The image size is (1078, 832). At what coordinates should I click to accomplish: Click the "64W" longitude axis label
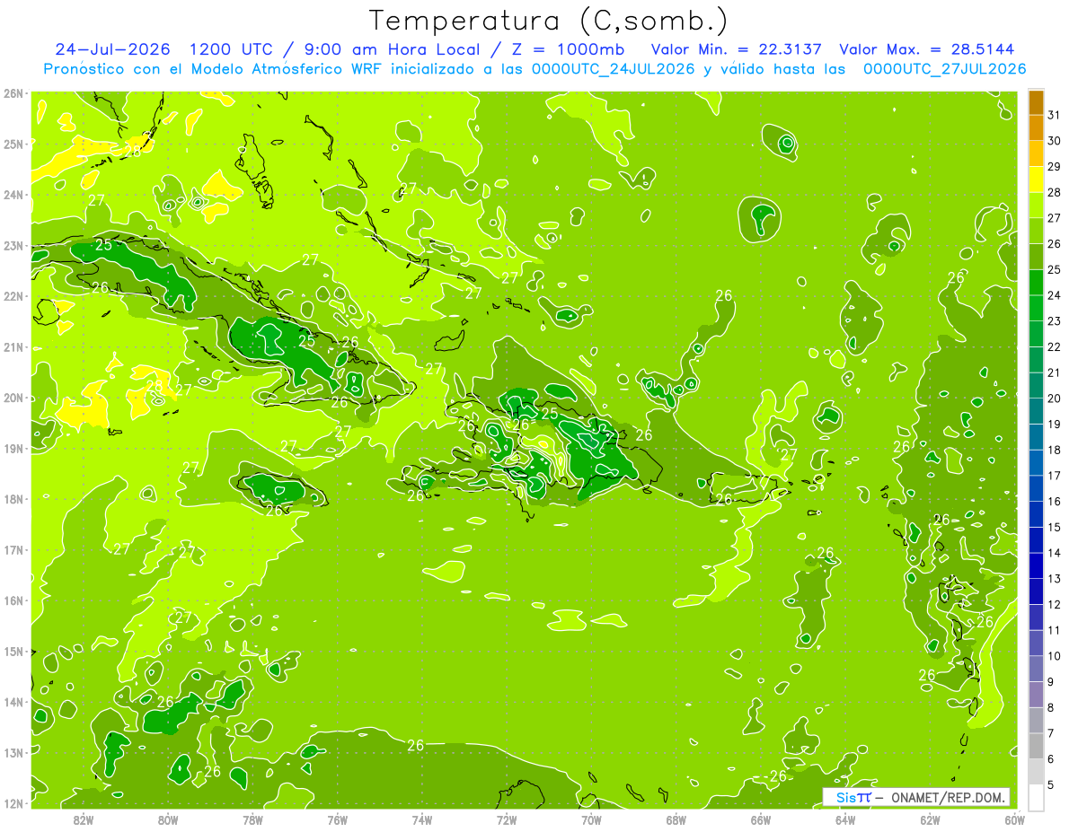coord(845,819)
